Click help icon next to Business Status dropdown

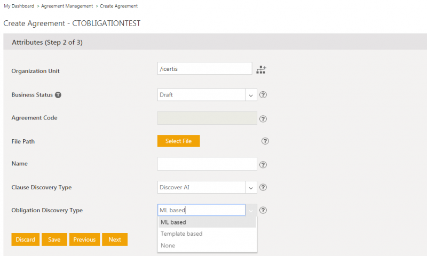coord(263,95)
